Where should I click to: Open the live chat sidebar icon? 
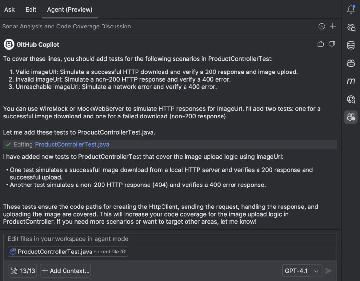click(x=351, y=28)
